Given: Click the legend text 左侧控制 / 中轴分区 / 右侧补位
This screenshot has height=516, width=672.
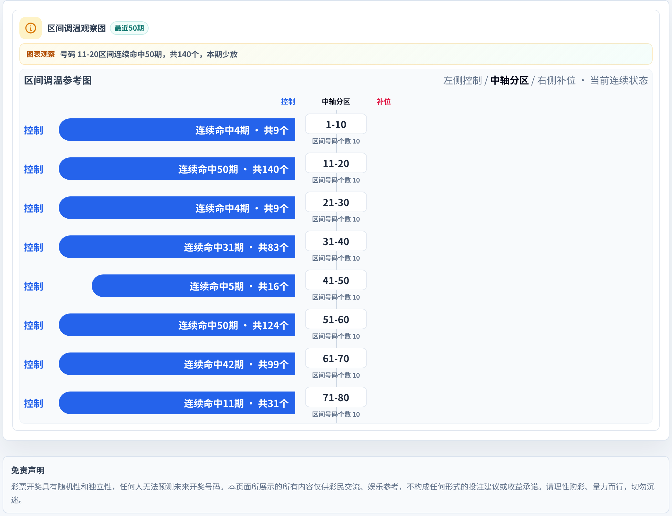Looking at the screenshot, I should (x=509, y=80).
